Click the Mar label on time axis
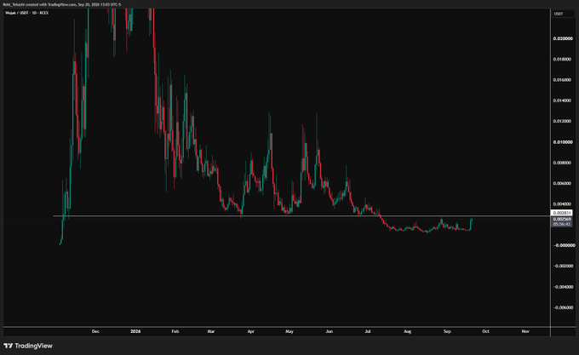 tap(211, 331)
